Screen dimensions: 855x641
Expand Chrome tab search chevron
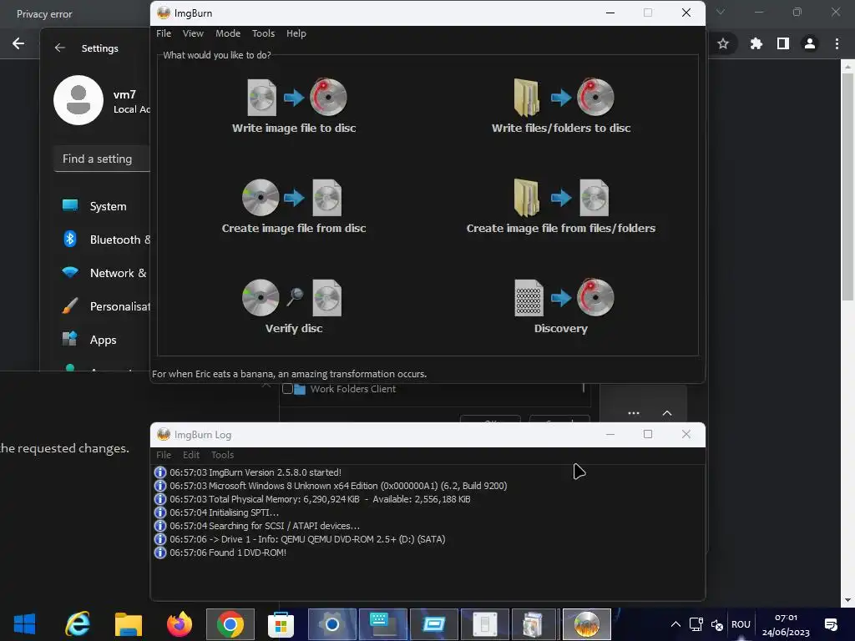tap(721, 12)
